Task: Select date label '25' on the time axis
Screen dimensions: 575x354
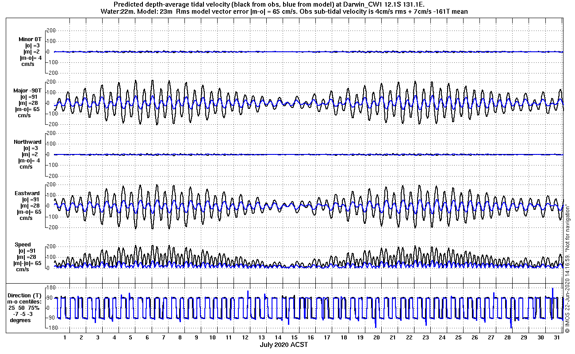Action: 458,337
